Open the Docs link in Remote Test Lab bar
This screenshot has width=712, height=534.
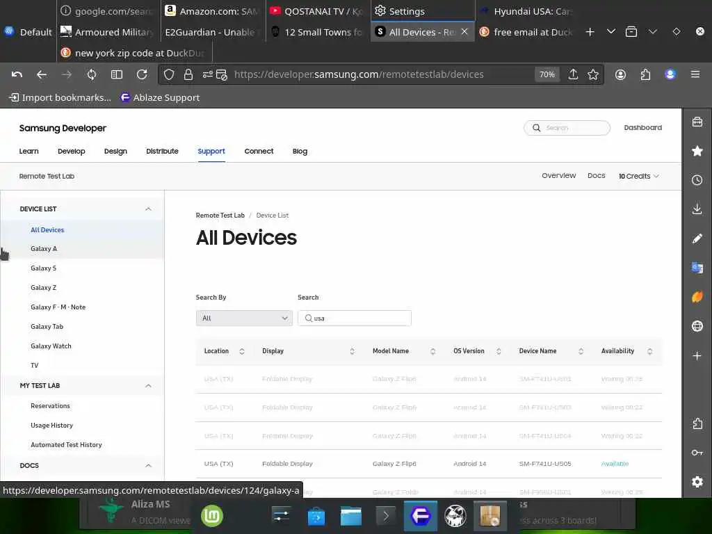click(596, 176)
